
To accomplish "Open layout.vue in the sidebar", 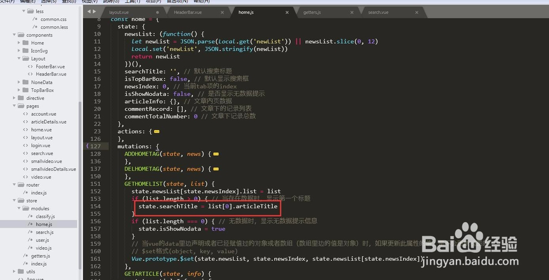I will click(x=42, y=138).
